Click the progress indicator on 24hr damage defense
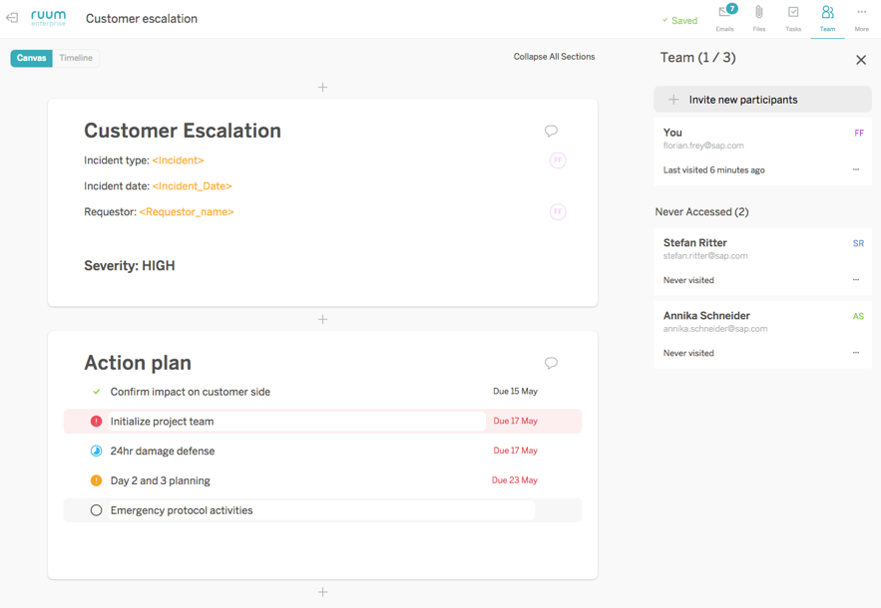This screenshot has height=608, width=881. pos(96,451)
